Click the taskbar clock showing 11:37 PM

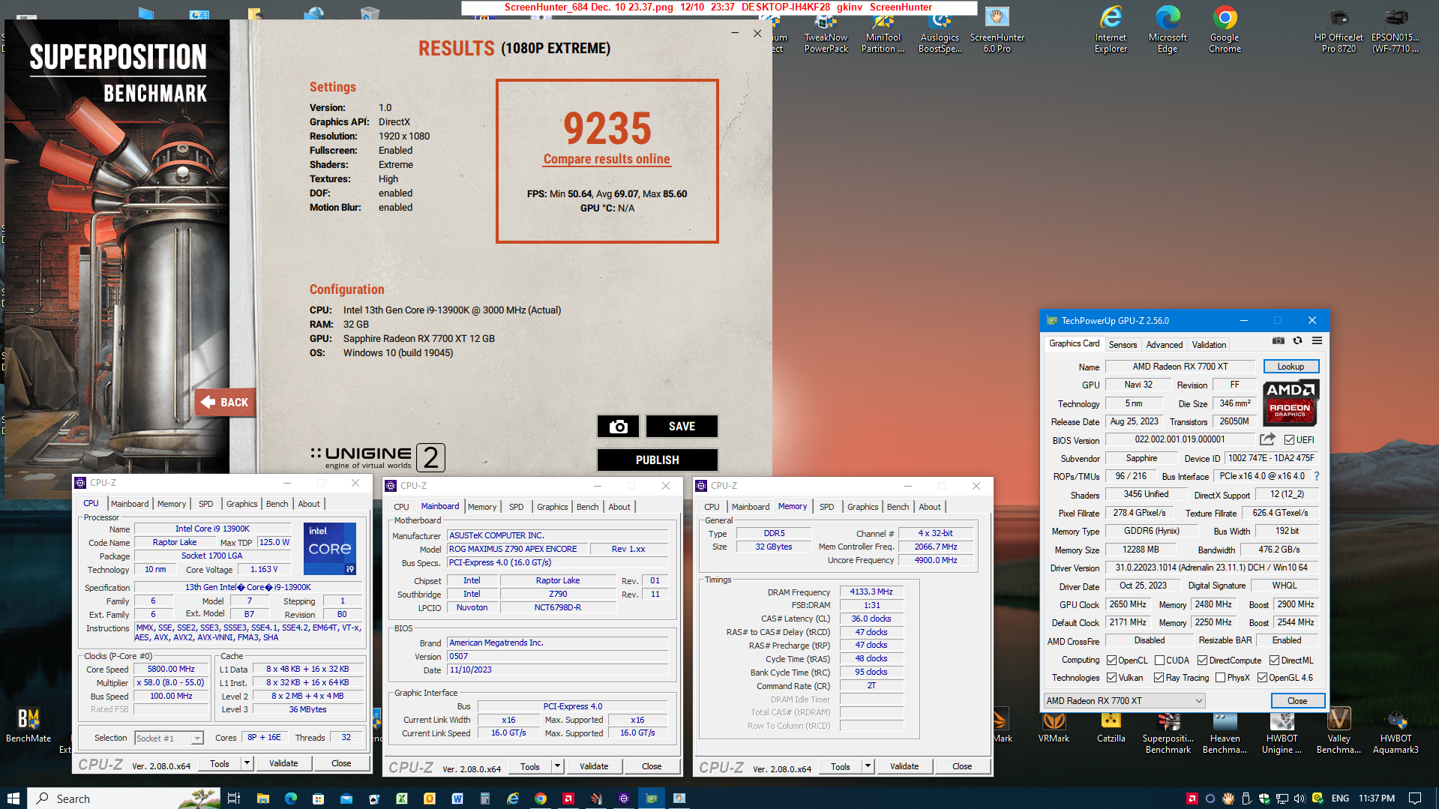point(1376,799)
